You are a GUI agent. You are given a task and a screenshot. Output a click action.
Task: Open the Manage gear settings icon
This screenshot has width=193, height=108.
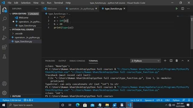click(x=4, y=93)
